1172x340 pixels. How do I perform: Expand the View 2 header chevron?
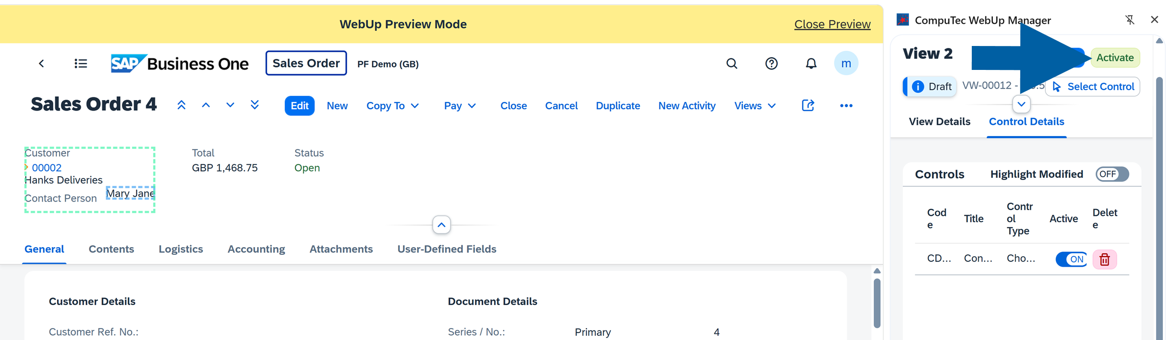[1021, 104]
